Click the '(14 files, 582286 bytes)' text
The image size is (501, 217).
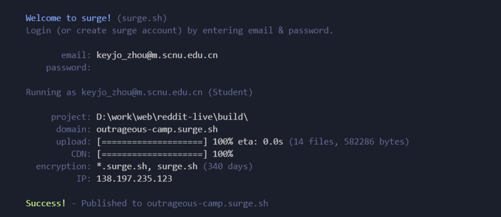click(x=349, y=142)
